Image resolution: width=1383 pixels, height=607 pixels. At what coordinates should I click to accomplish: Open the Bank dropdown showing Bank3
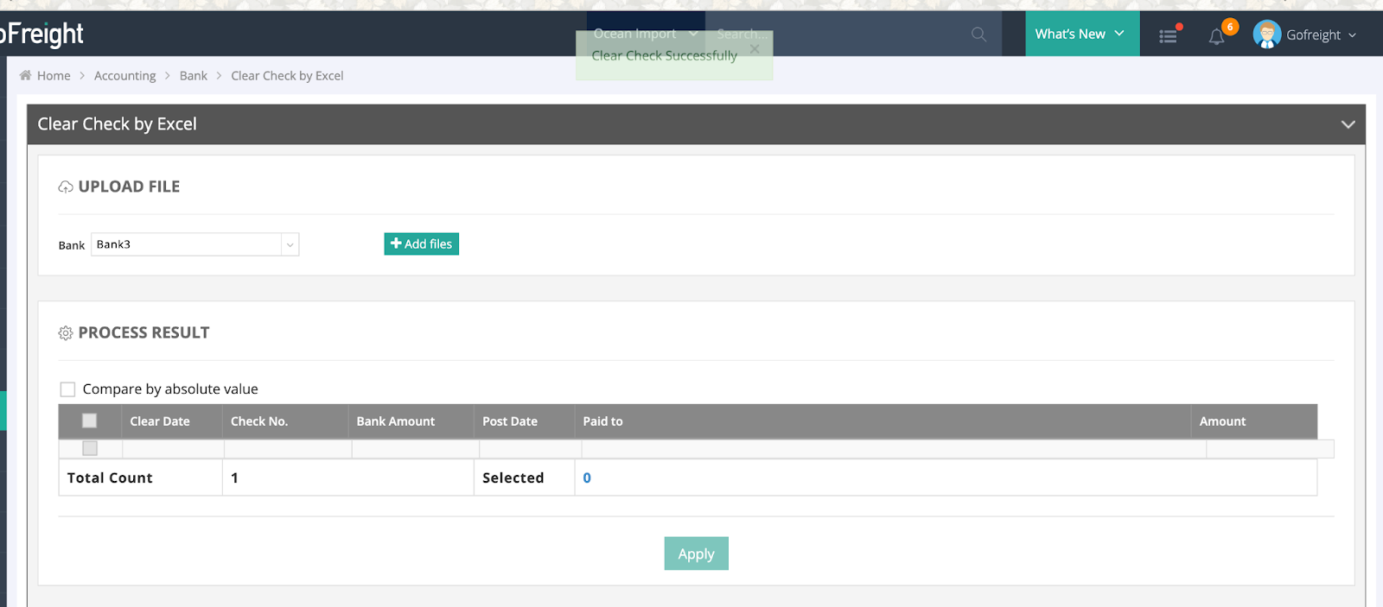click(194, 244)
